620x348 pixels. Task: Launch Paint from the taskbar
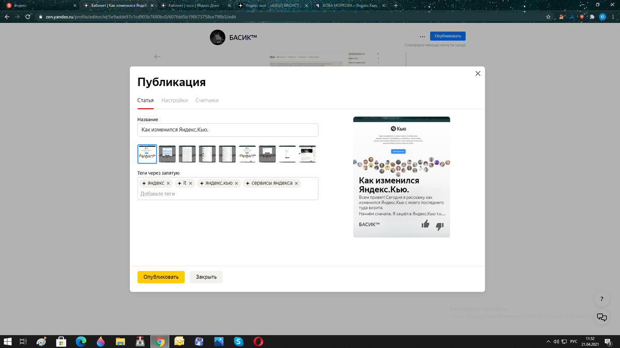[41, 341]
